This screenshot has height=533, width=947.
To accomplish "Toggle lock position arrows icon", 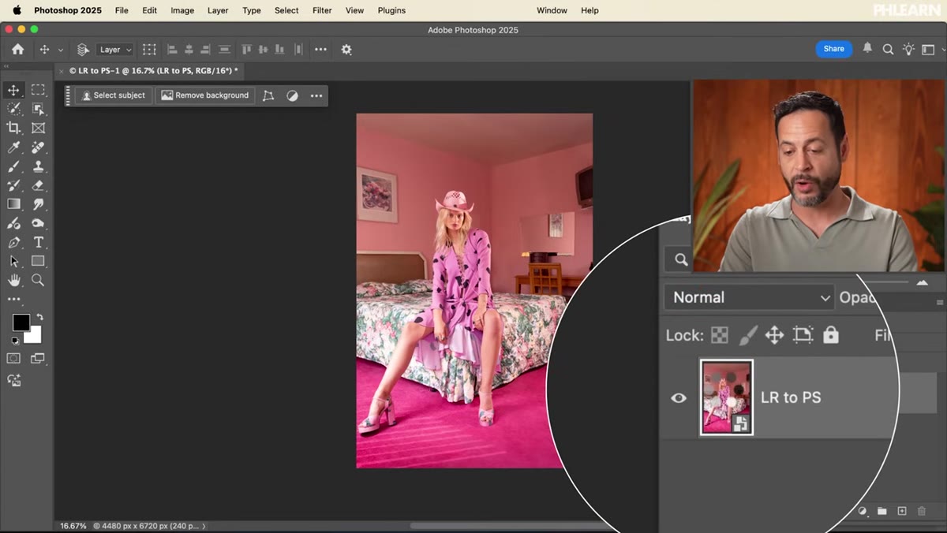I will [x=774, y=335].
